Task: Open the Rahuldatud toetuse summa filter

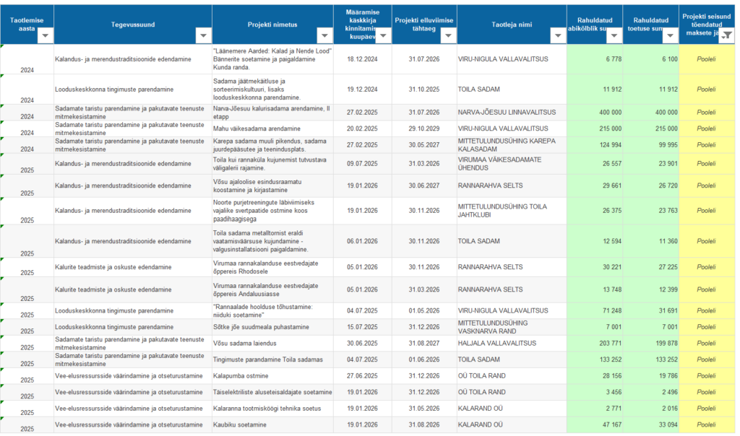Action: tap(670, 35)
